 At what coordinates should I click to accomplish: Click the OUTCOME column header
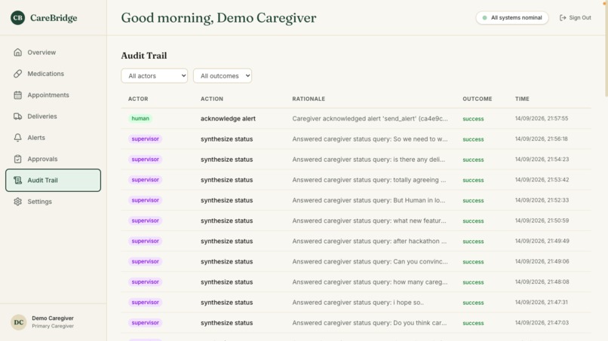pyautogui.click(x=477, y=99)
